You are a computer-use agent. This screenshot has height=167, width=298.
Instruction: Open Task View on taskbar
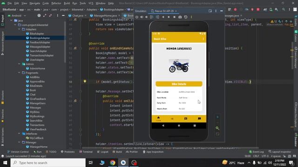point(91,163)
